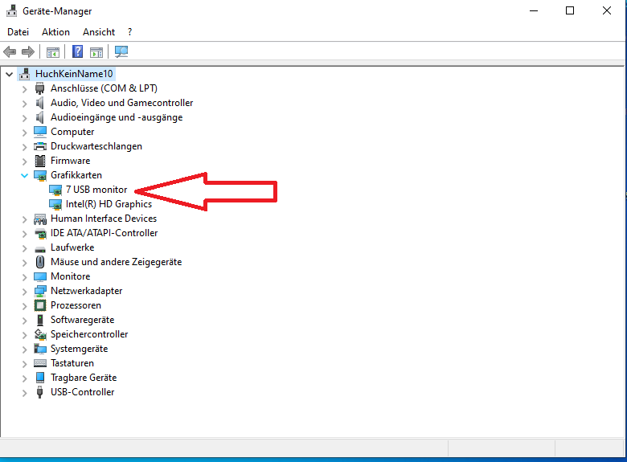Expand the Monitore node
Image resolution: width=627 pixels, height=462 pixels.
coord(24,277)
